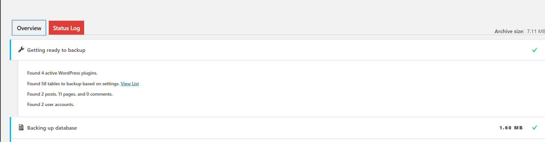
Task: Click the 7.11 MB archive size value
Action: tap(536, 31)
